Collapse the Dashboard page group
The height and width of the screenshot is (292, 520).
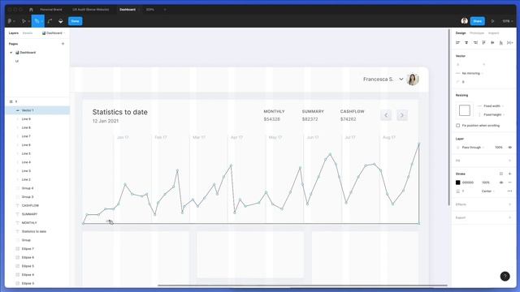(x=11, y=53)
